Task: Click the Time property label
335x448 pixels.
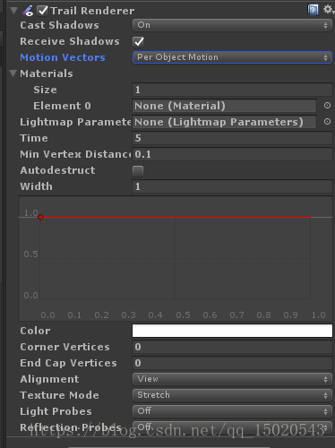Action: pos(34,138)
